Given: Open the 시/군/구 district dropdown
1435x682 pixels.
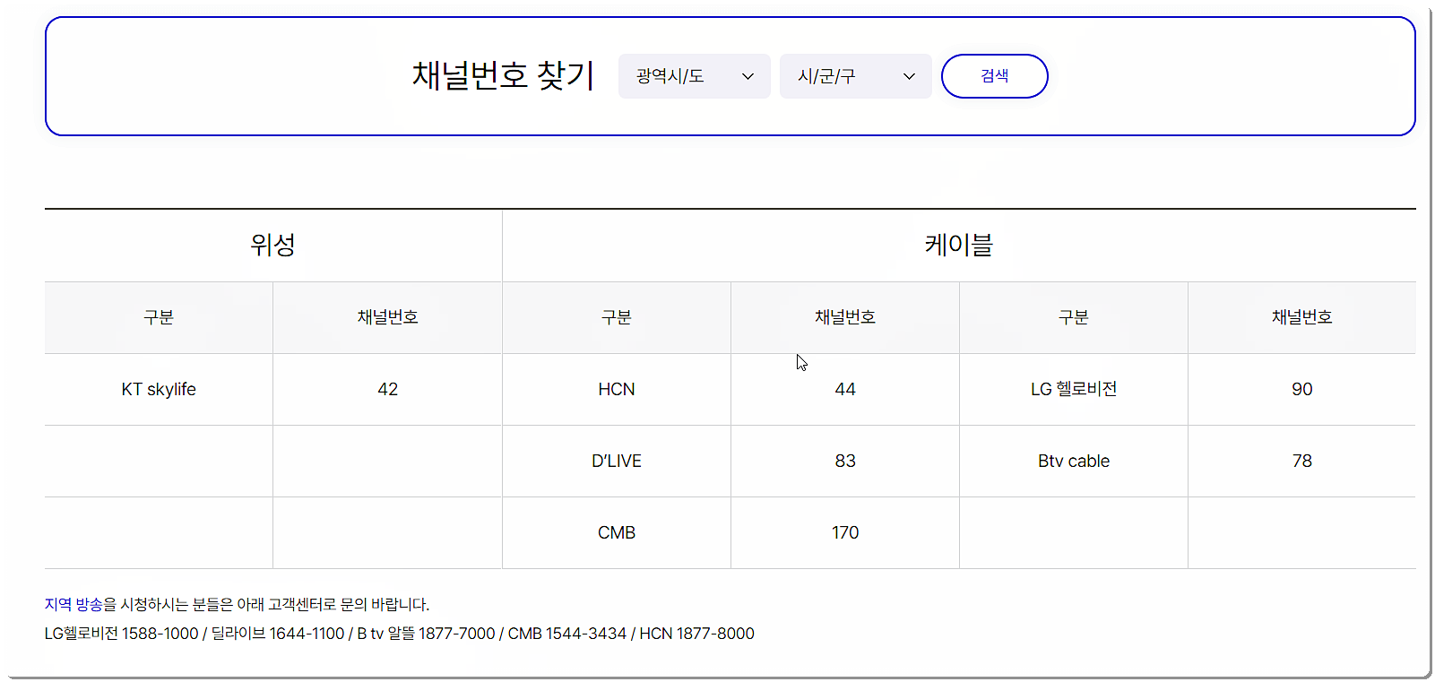Looking at the screenshot, I should 855,76.
